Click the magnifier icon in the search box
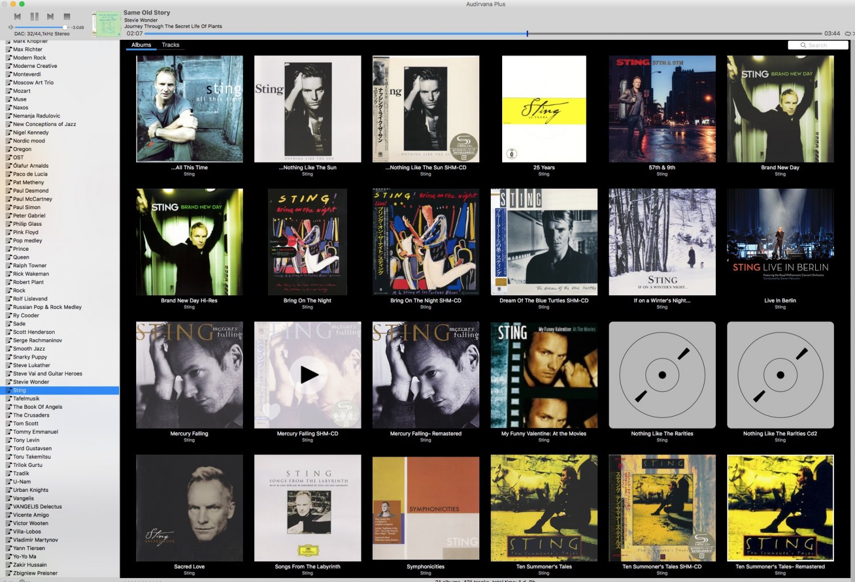Screen dimensions: 855x582 [x=803, y=45]
